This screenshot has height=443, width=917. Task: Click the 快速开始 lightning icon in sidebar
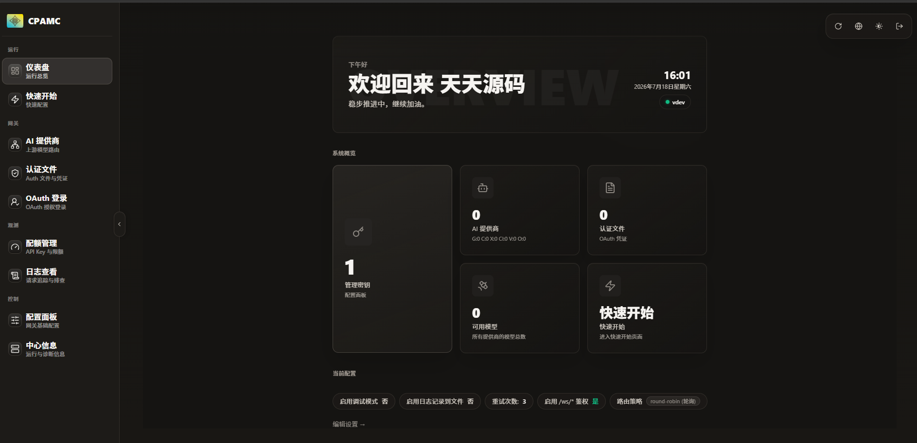15,99
